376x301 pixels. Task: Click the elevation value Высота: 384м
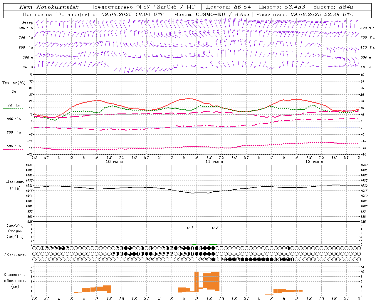[333, 7]
